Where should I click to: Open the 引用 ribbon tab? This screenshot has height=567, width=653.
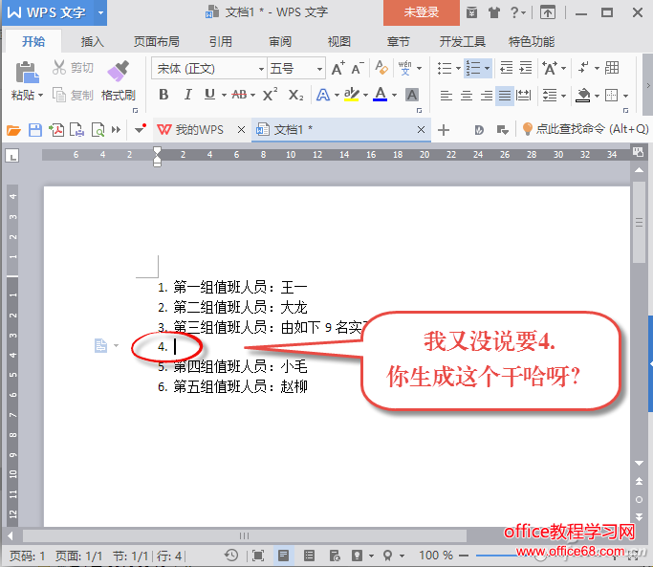220,42
